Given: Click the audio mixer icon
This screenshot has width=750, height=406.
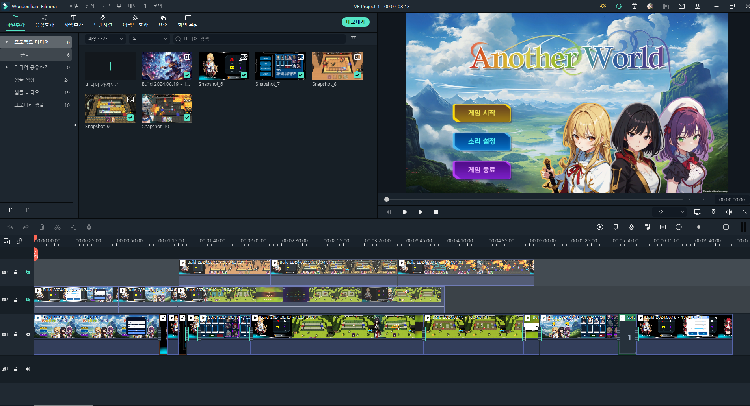Looking at the screenshot, I should pyautogui.click(x=647, y=227).
